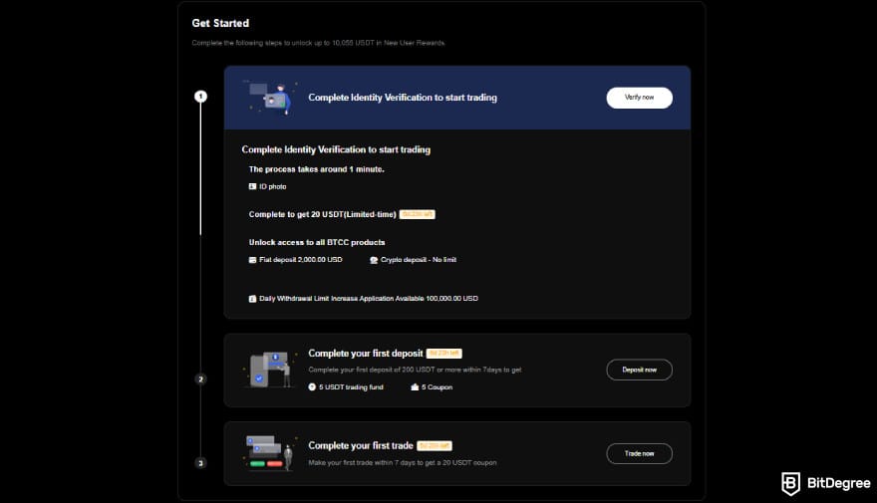The height and width of the screenshot is (503, 877).
Task: Click the Verify now button
Action: (x=639, y=98)
